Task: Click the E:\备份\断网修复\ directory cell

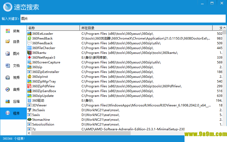Action: 94,58
